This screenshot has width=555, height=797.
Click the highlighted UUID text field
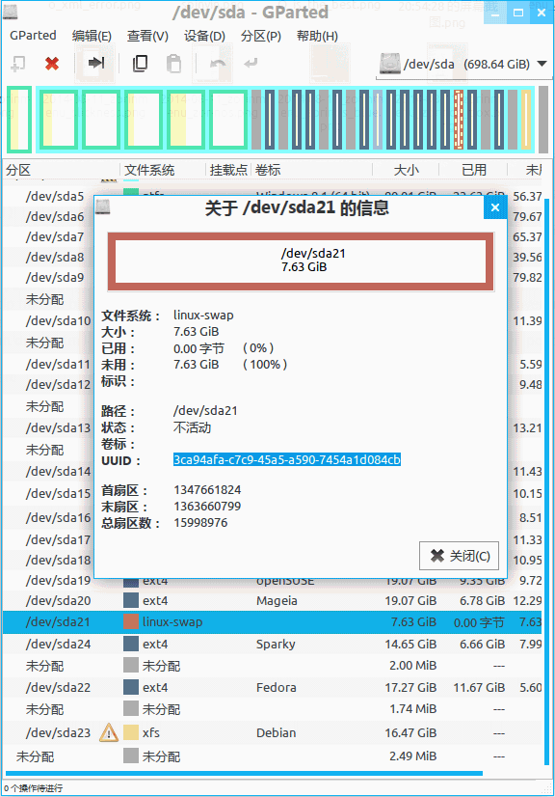pos(287,460)
